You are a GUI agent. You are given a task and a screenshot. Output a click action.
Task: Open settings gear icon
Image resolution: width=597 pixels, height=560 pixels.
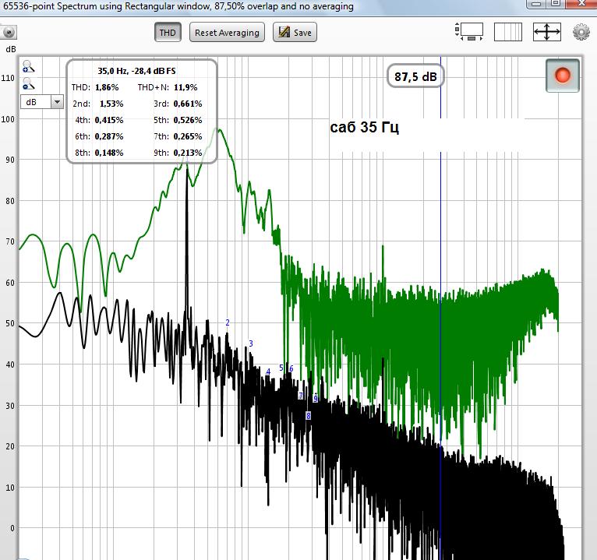[581, 33]
